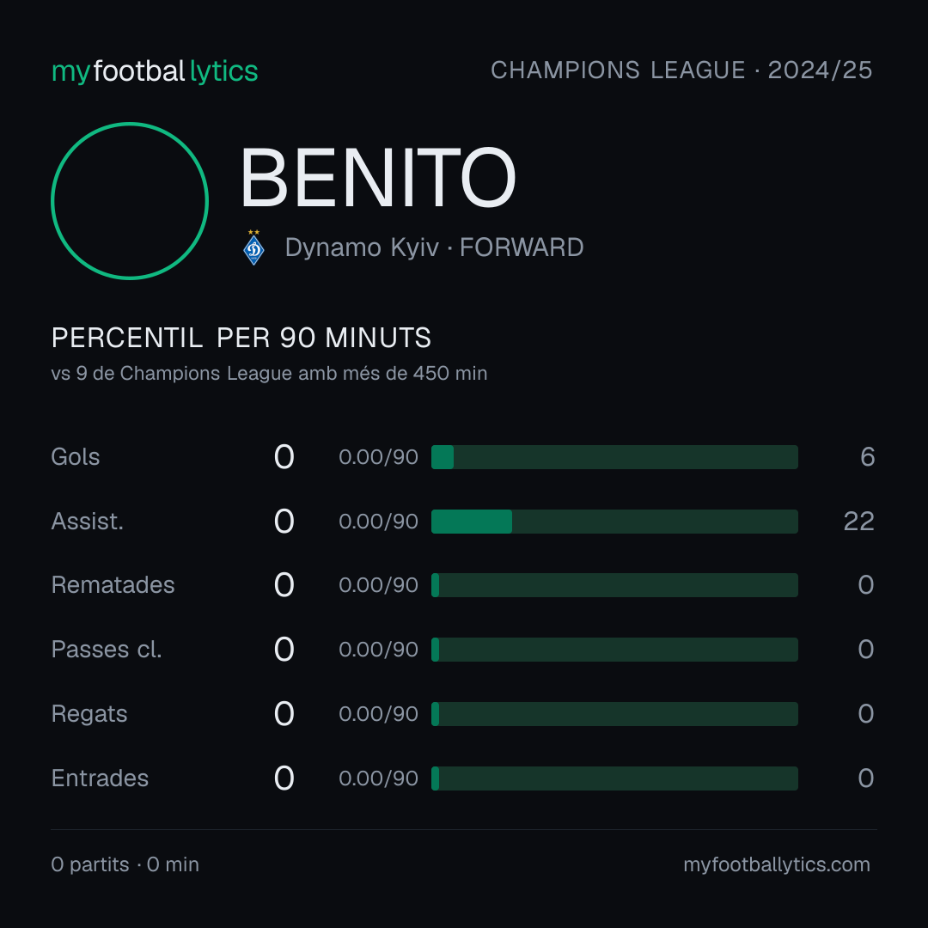
Task: Select the Gols percentile value 6
Action: pyautogui.click(x=868, y=457)
